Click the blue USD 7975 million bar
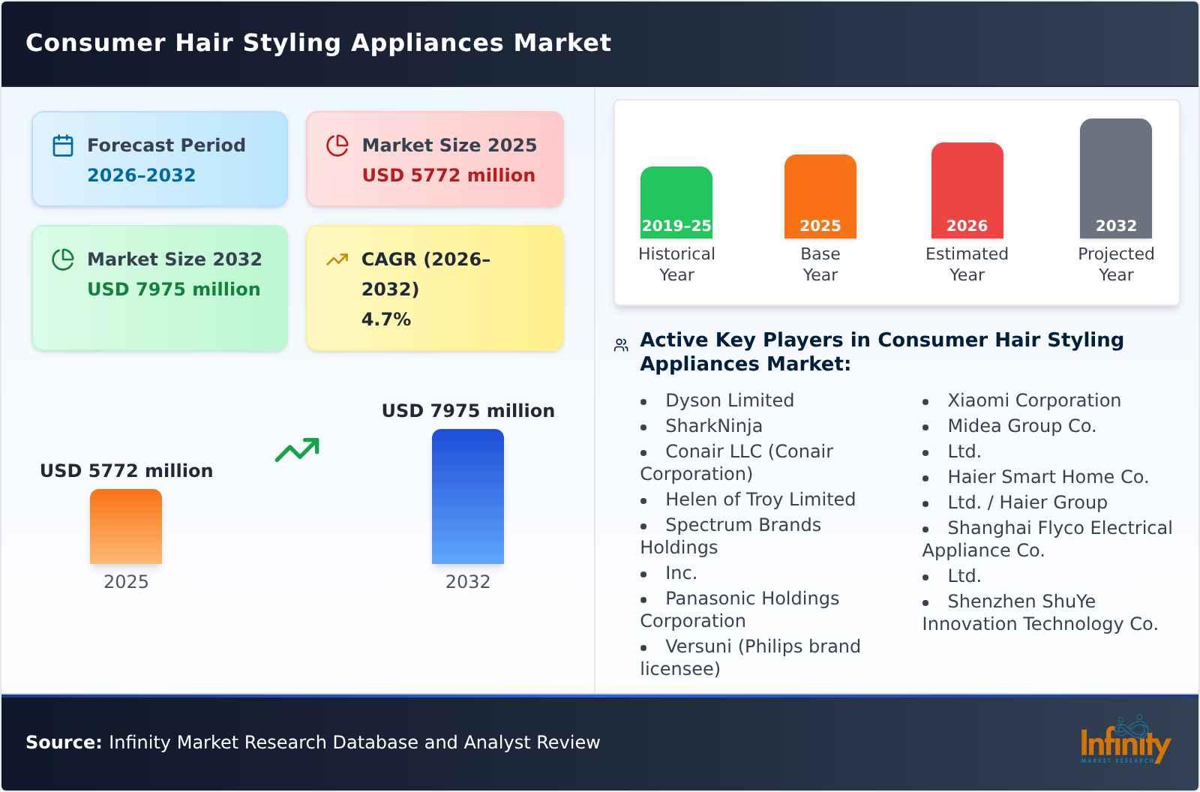Screen dimensions: 1200x792 click(x=468, y=495)
